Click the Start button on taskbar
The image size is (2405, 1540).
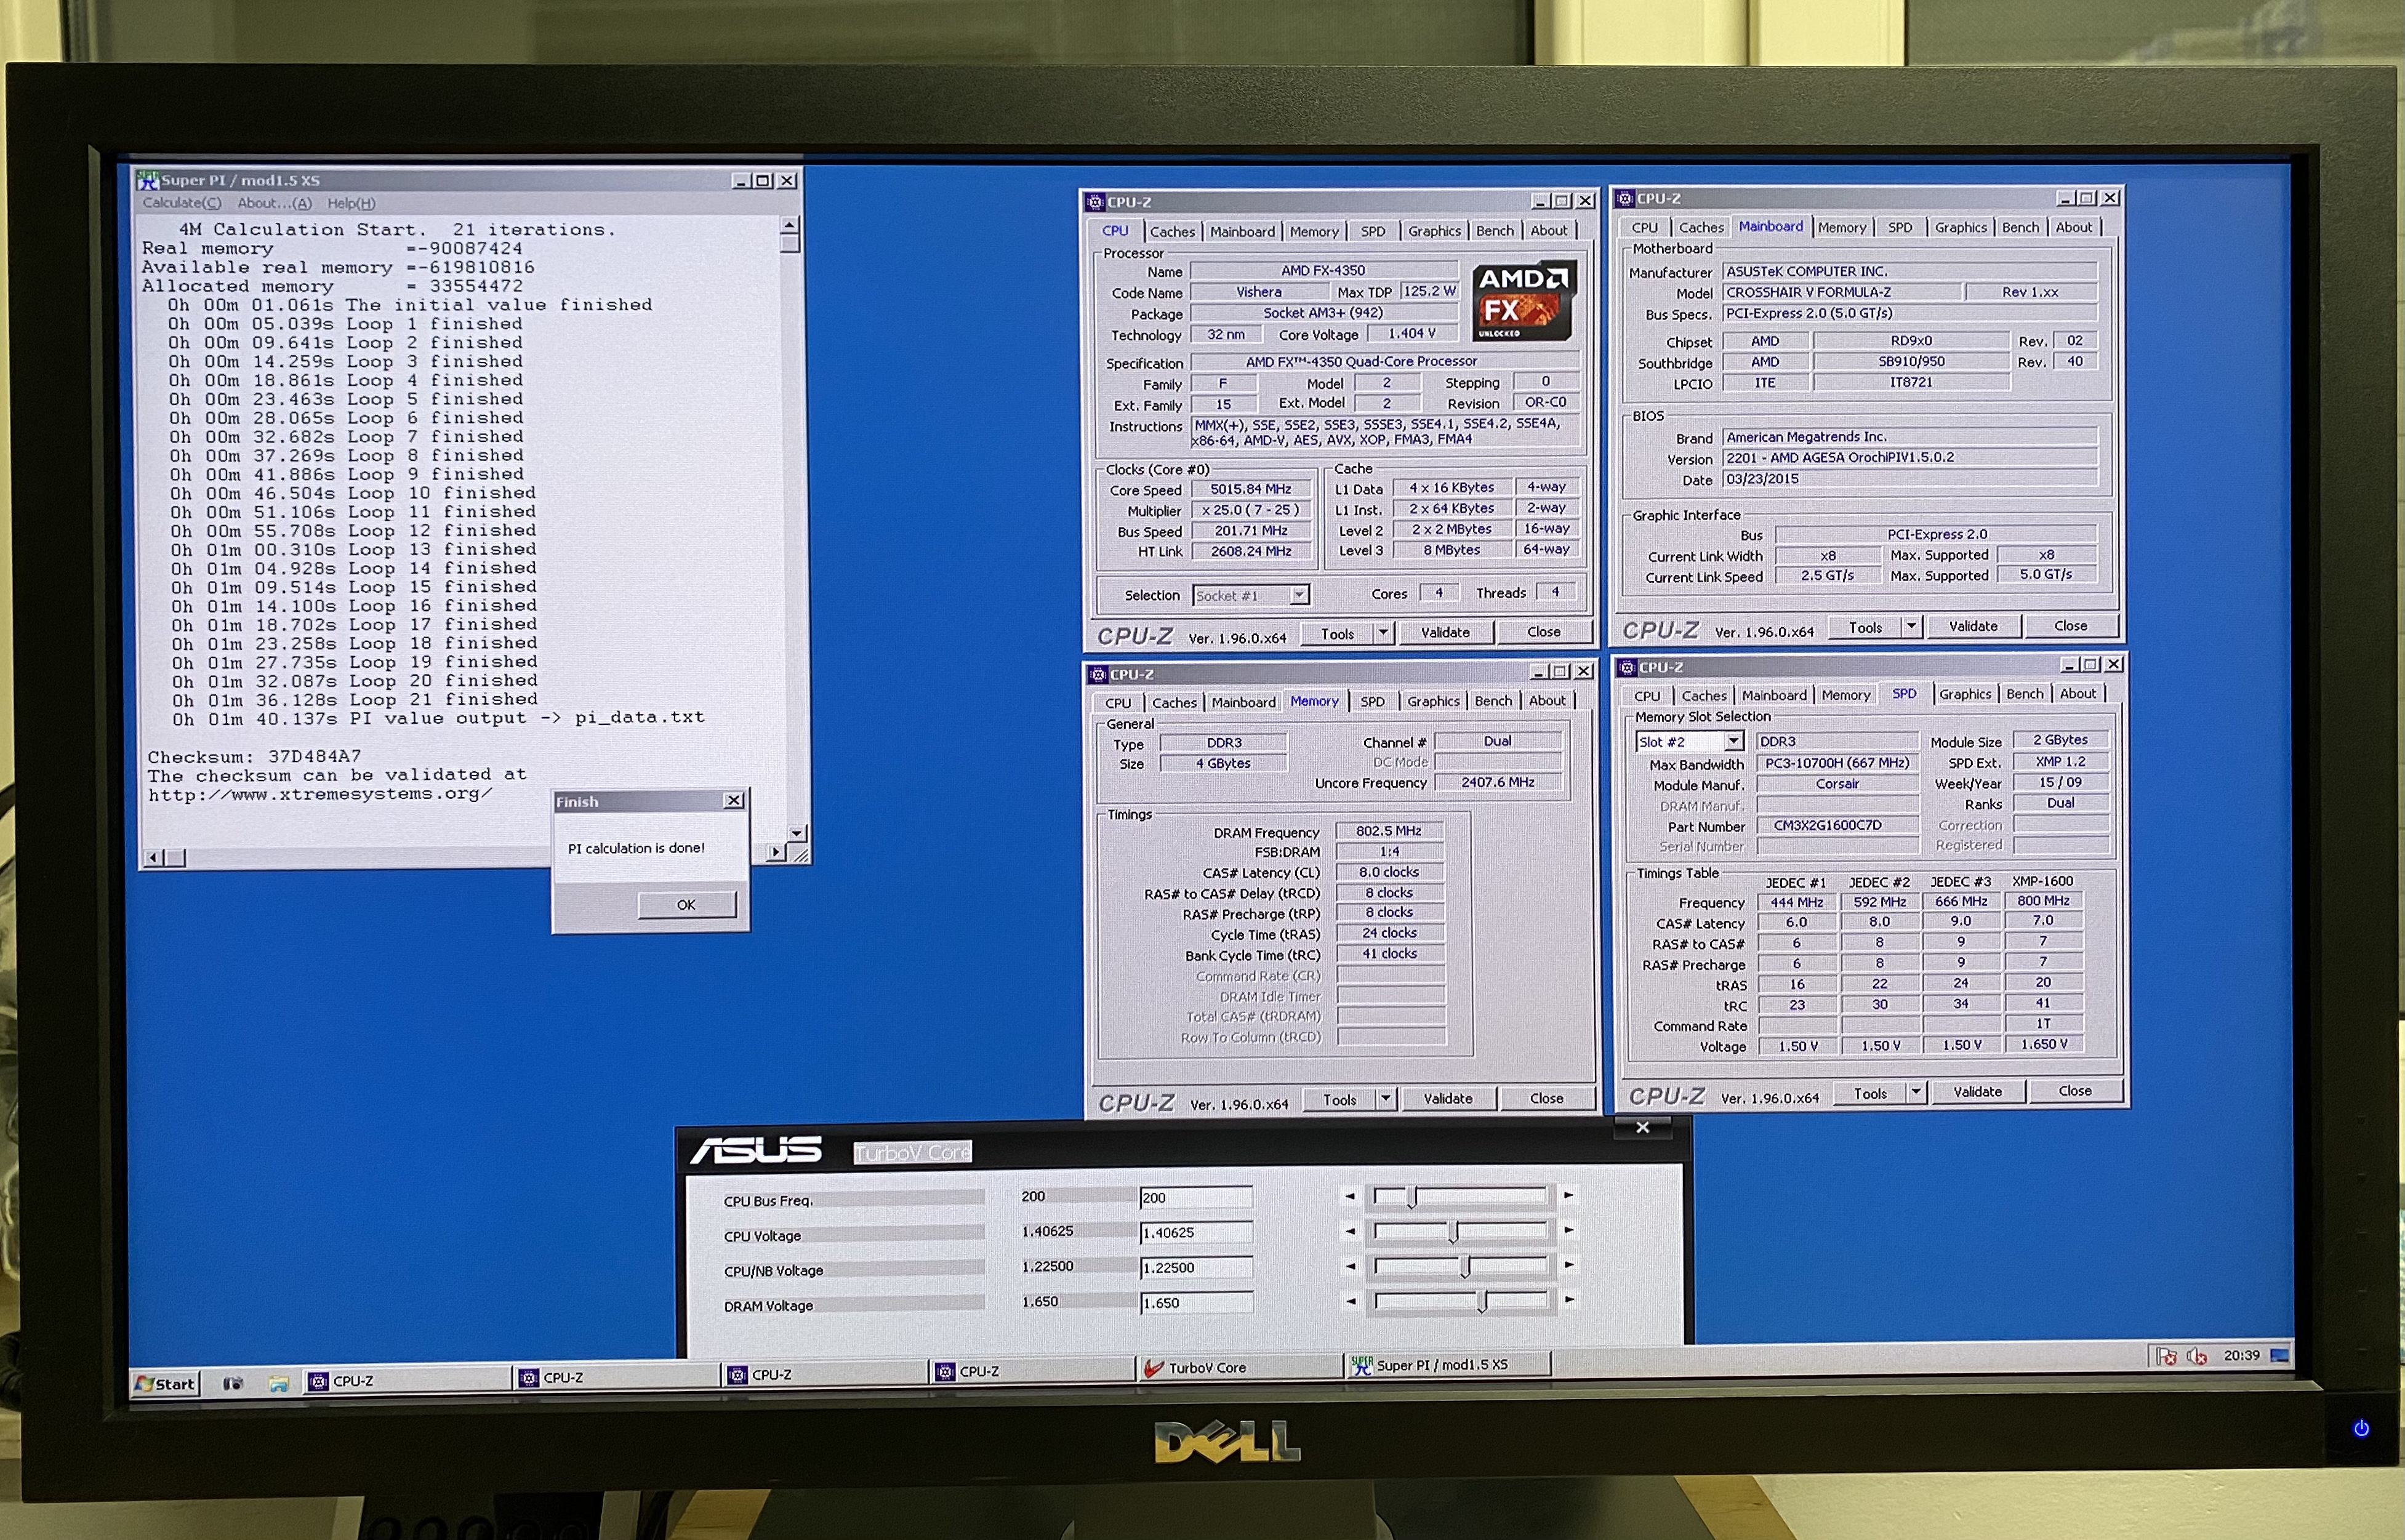pyautogui.click(x=166, y=1383)
